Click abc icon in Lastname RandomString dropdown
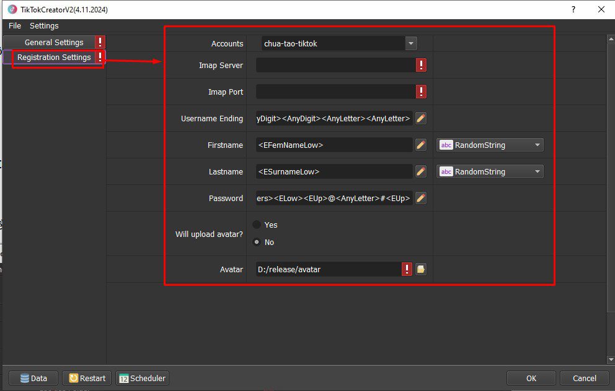This screenshot has height=391, width=615. coord(446,171)
